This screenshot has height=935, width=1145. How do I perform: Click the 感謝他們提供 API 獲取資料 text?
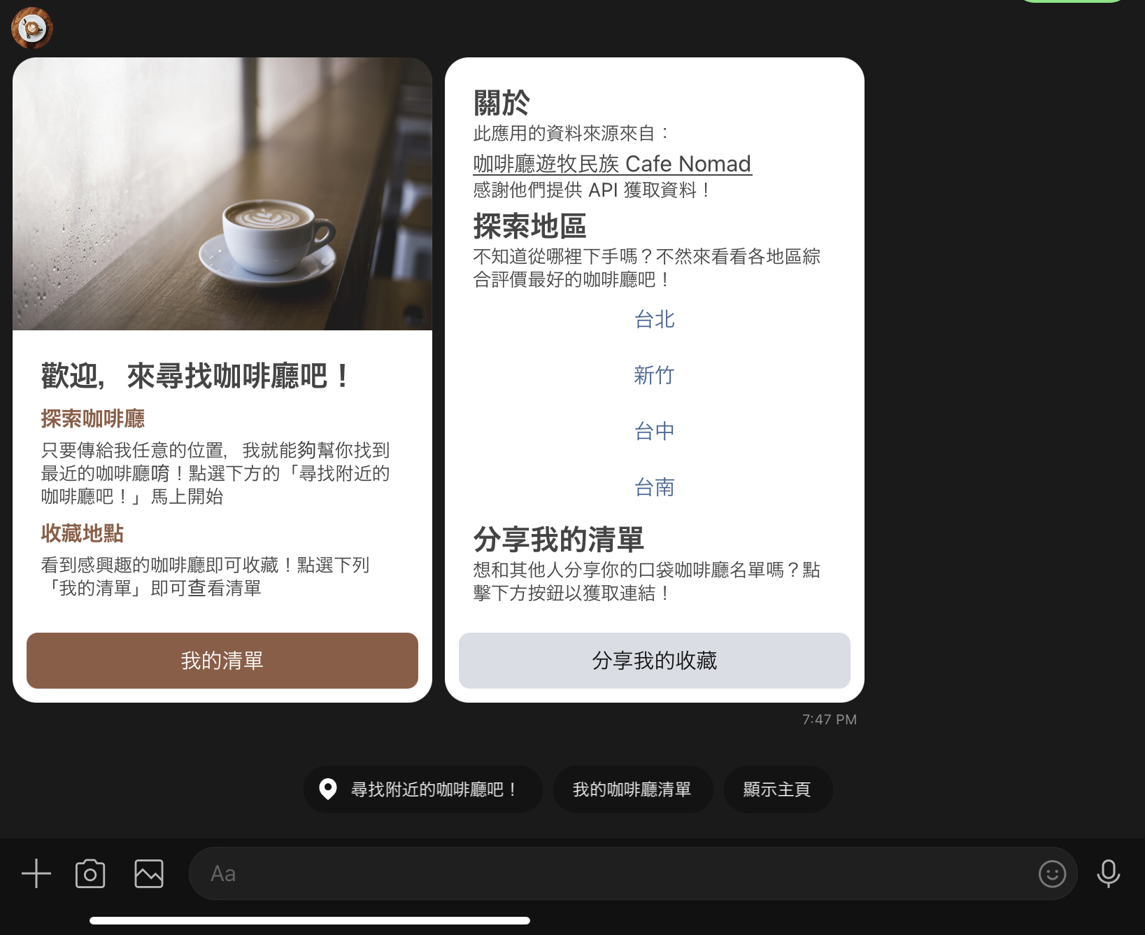tap(592, 190)
